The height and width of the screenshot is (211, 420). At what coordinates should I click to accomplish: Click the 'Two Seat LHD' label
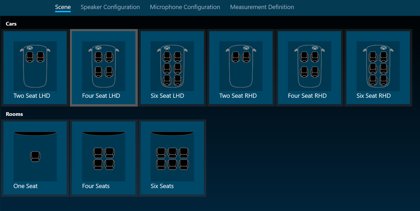pos(32,96)
